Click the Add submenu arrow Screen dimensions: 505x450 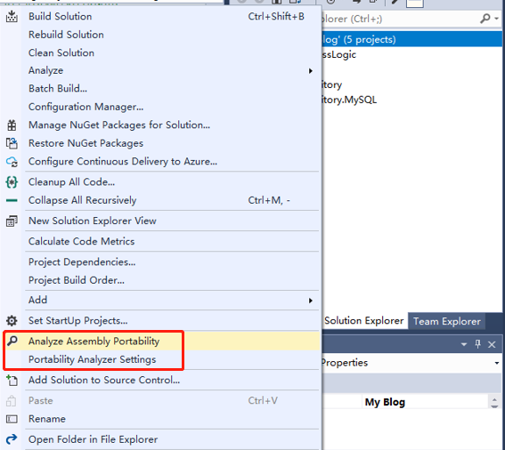(311, 301)
